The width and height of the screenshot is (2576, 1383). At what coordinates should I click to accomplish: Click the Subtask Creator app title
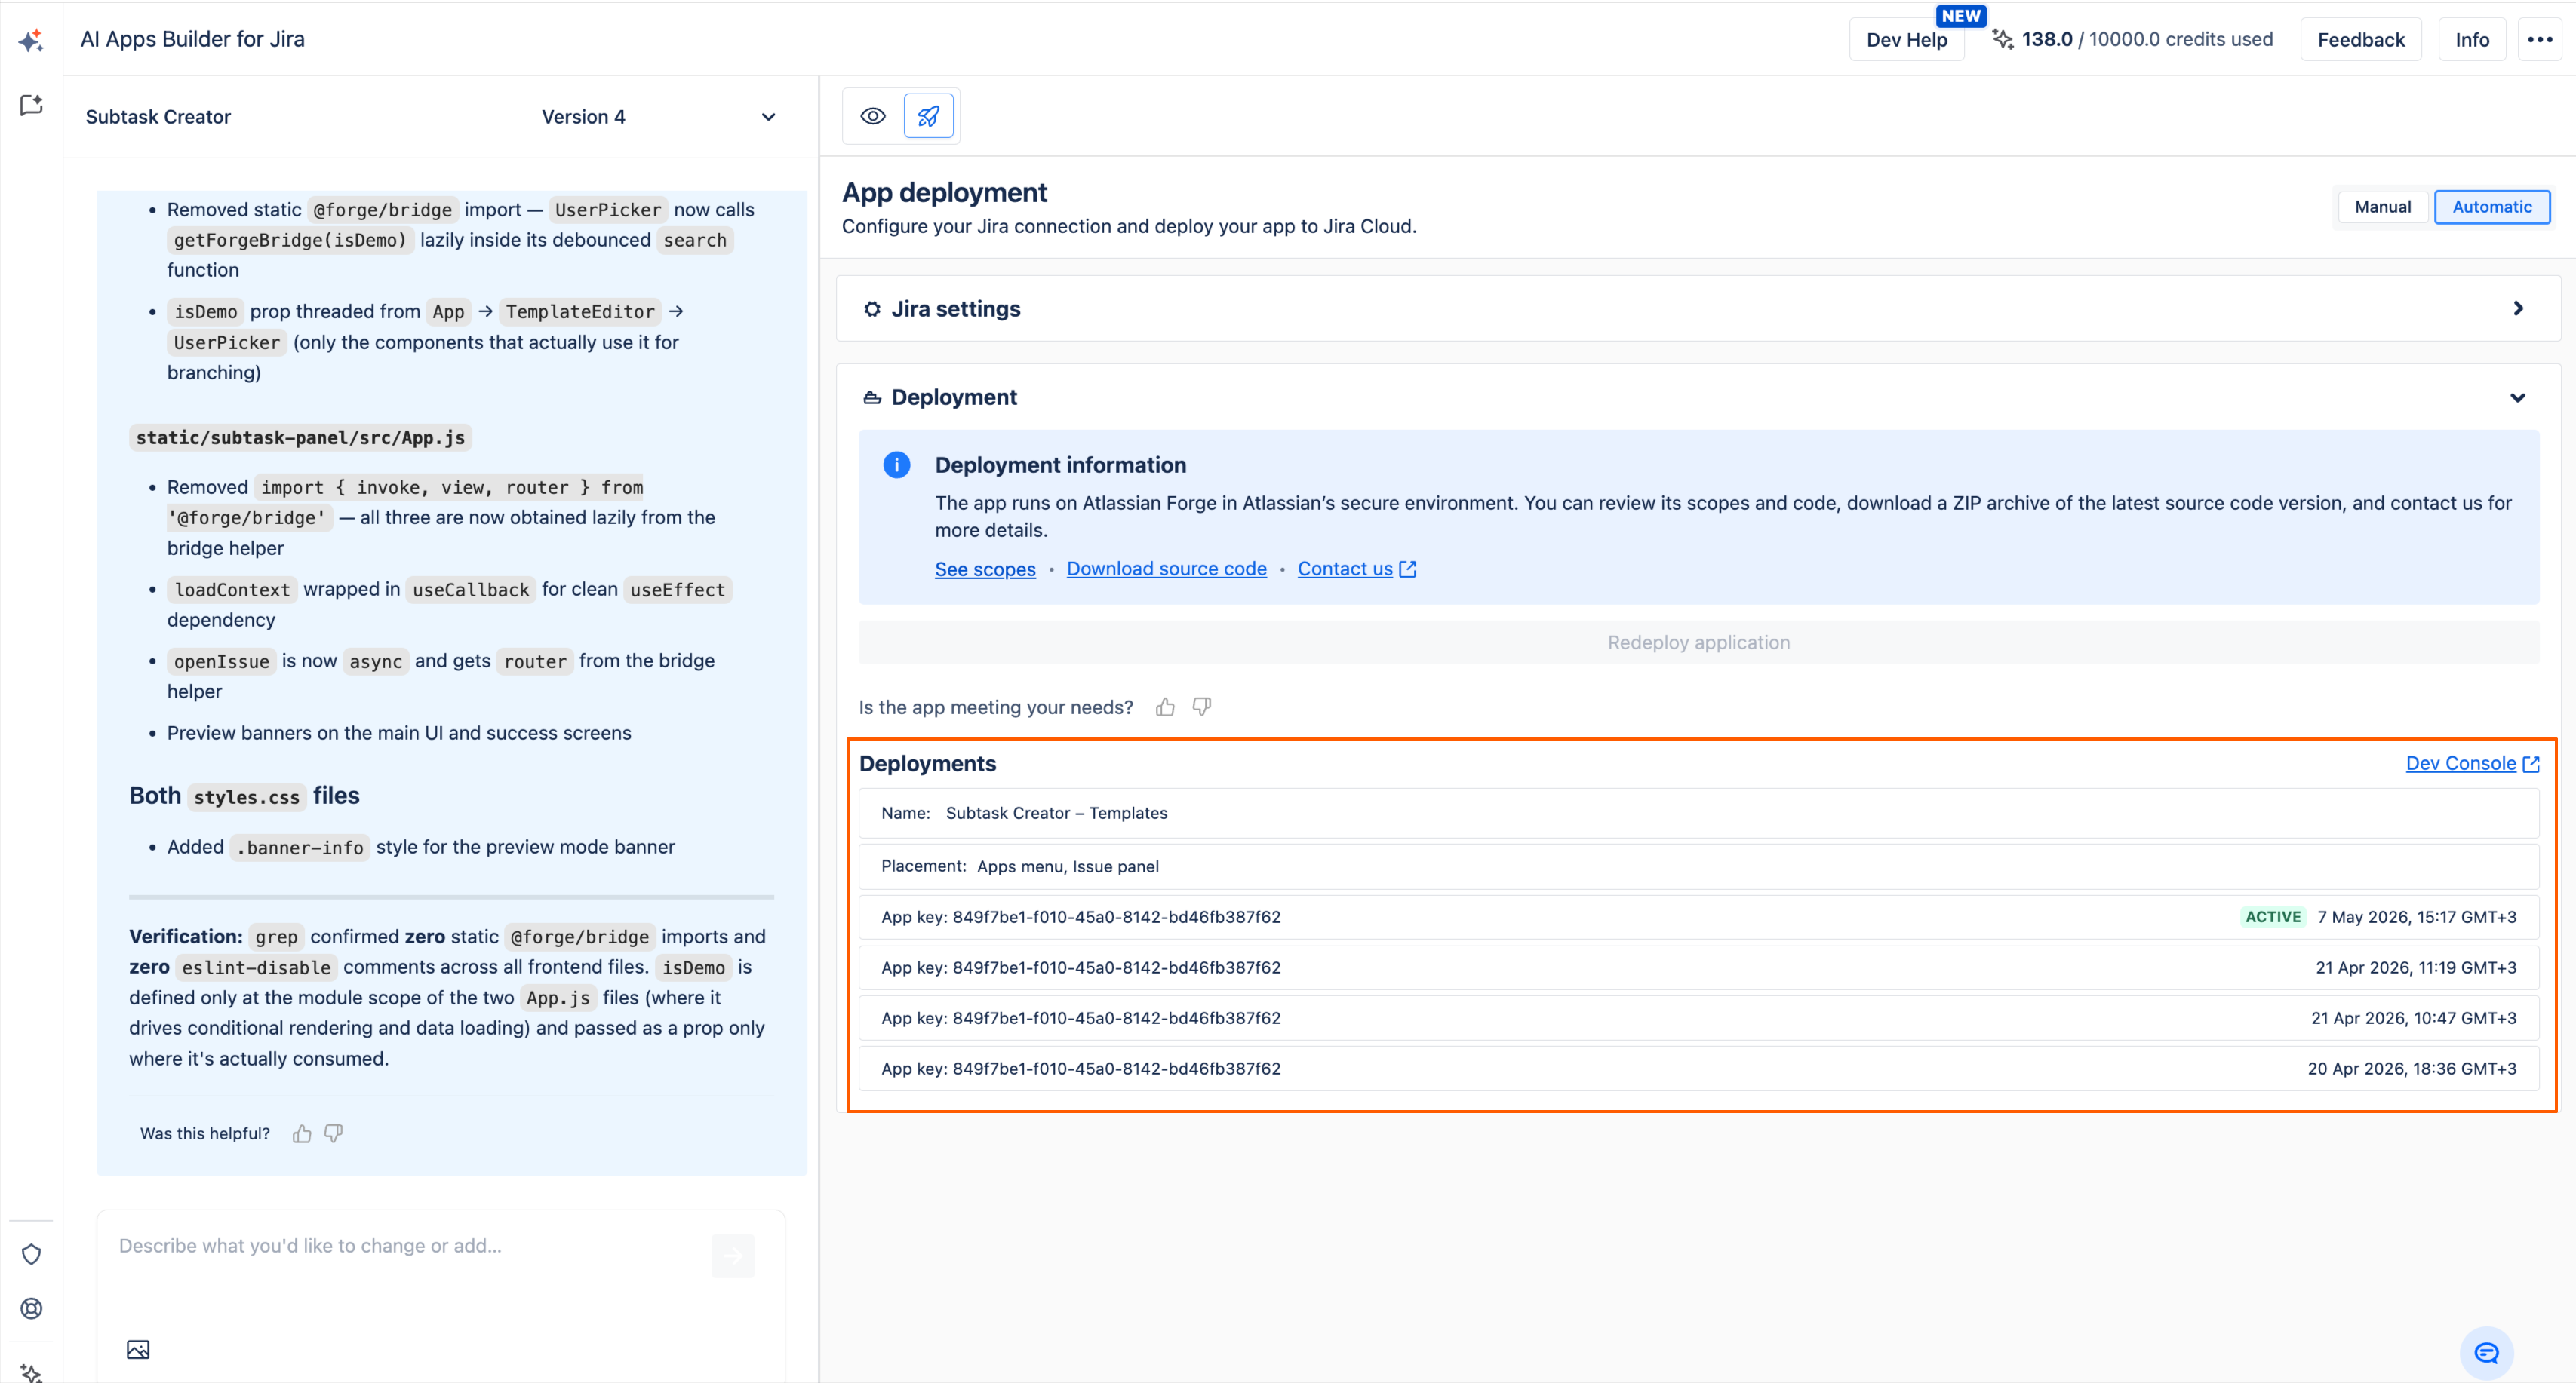pyautogui.click(x=158, y=117)
